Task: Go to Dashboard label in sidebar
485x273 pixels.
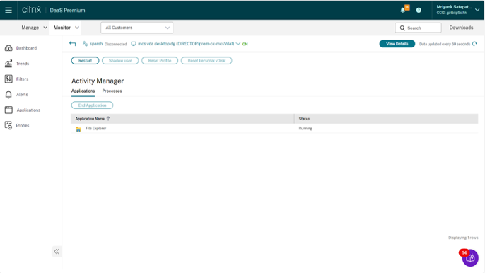Action: 26,48
